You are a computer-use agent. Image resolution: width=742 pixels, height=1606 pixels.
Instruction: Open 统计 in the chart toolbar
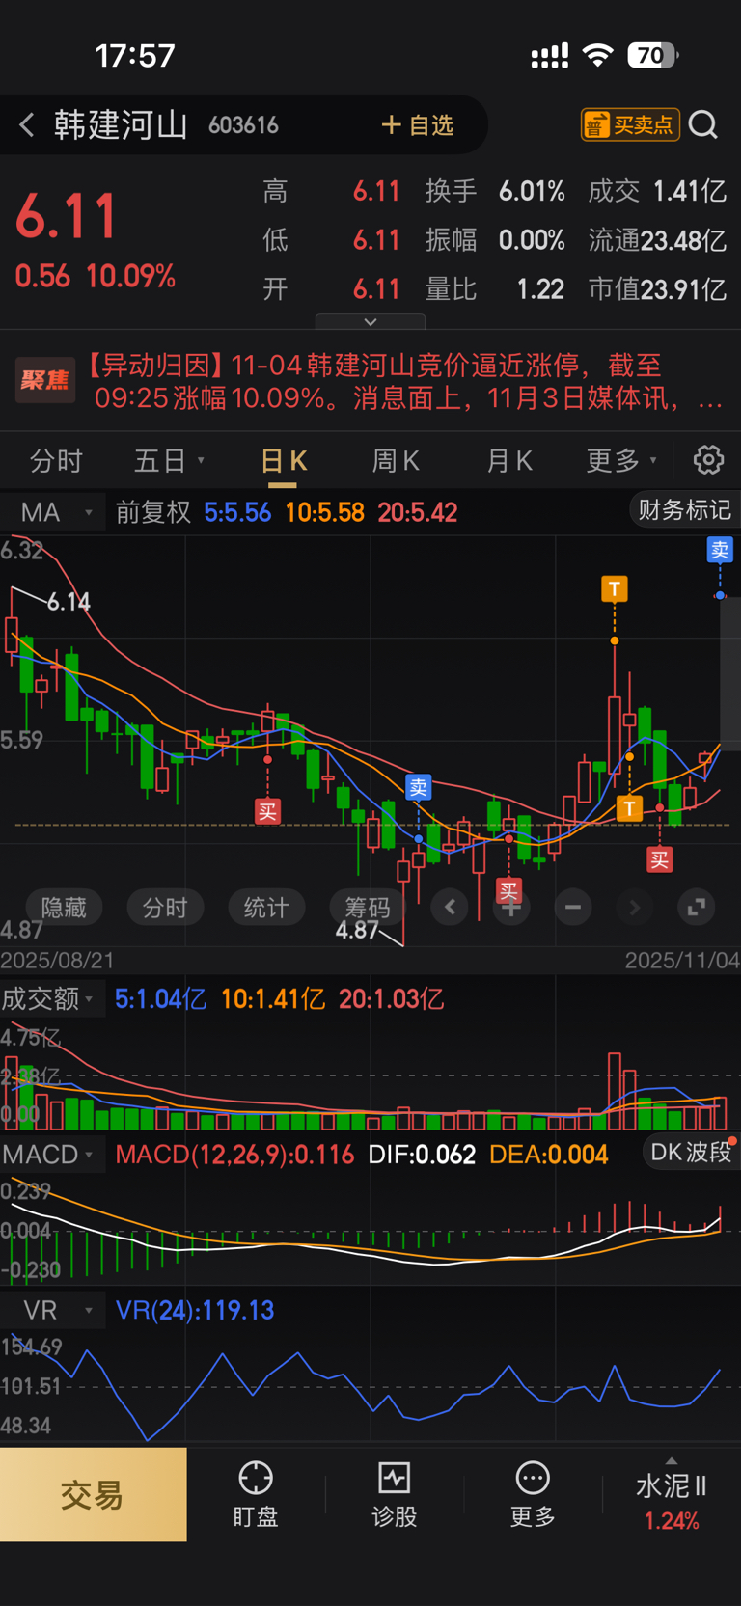point(266,908)
